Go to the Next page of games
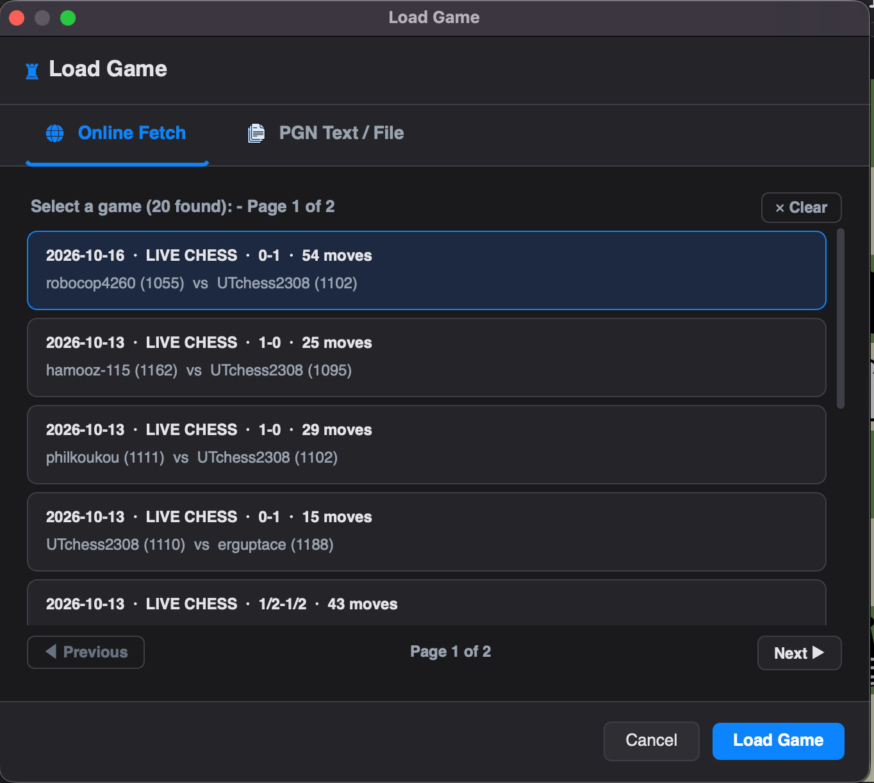 [799, 653]
